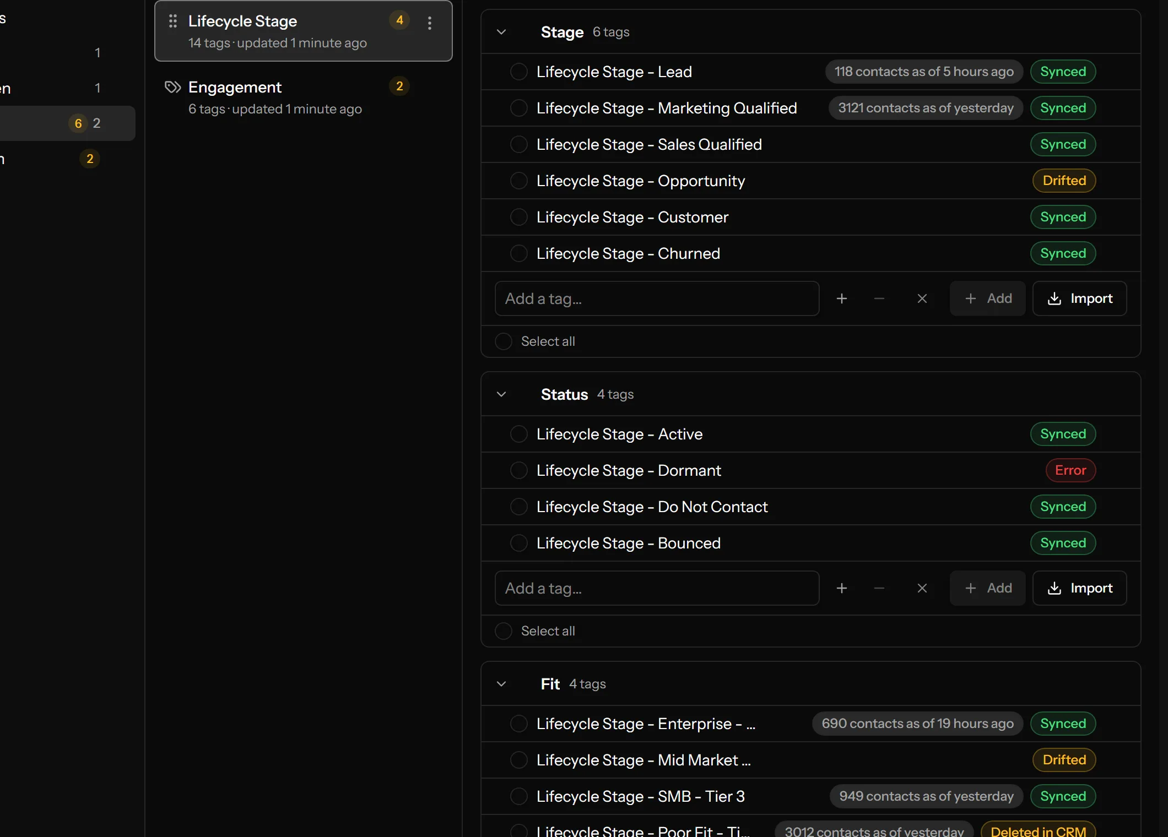Image resolution: width=1168 pixels, height=837 pixels.
Task: Click the Import button in Stage group
Action: 1079,298
